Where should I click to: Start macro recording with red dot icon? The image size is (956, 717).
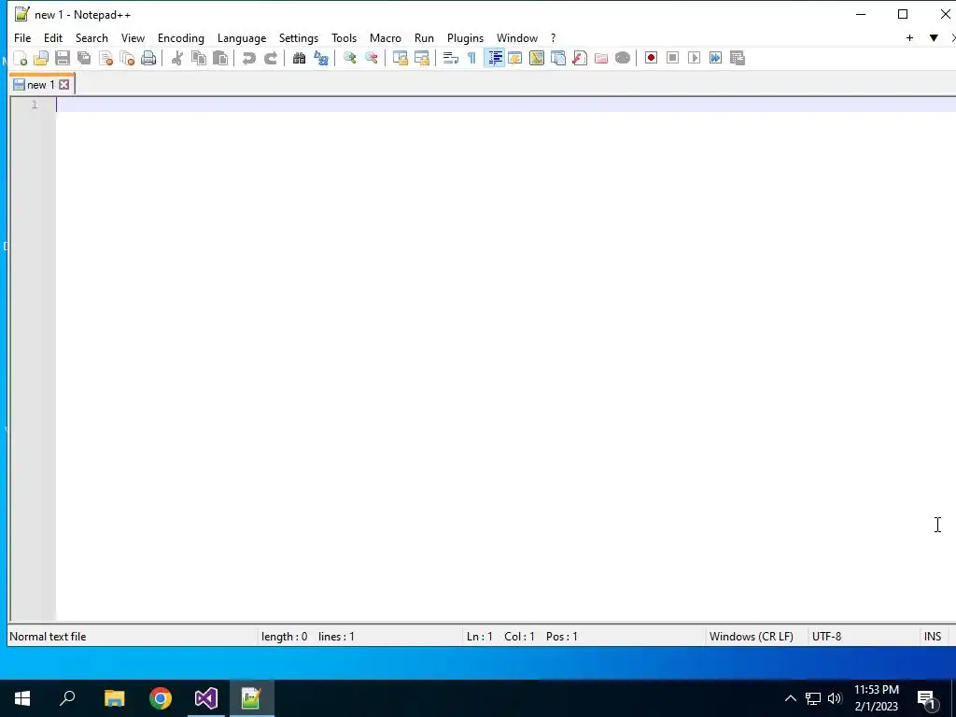coord(651,58)
